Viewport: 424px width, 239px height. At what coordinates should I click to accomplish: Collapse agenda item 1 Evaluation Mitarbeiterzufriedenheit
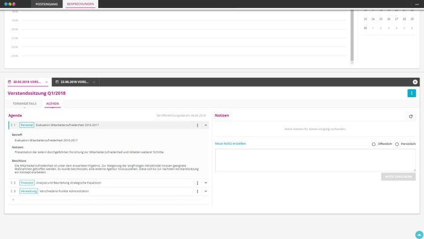coord(206,126)
